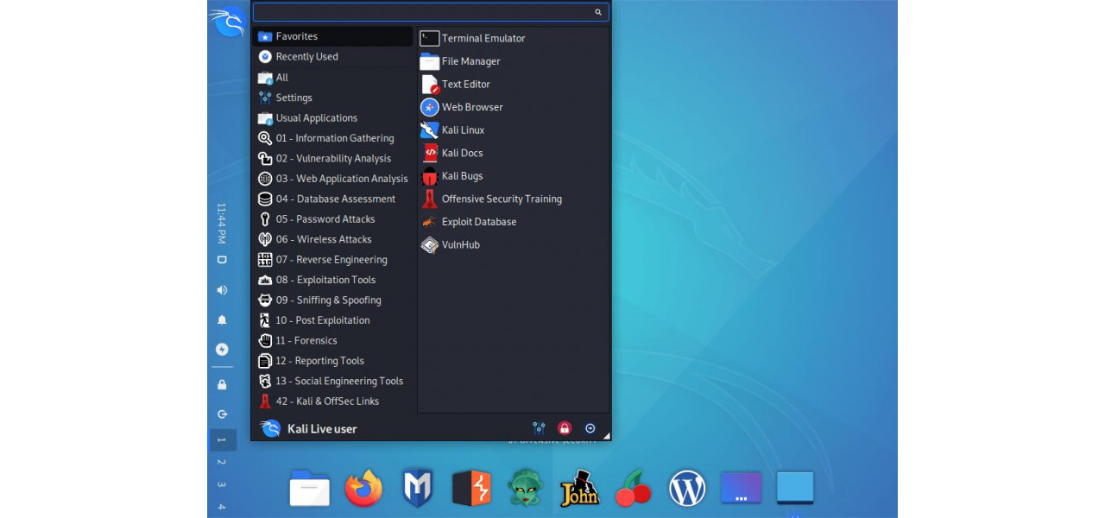Open Kali Docs entry
Image resolution: width=1105 pixels, height=518 pixels.
coord(513,153)
